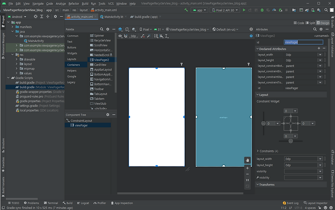The height and width of the screenshot is (210, 335).
Task: Open Logcat tool window
Action: pos(83,203)
